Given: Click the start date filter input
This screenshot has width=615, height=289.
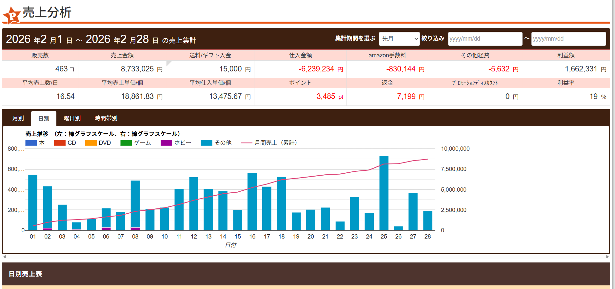Looking at the screenshot, I should click(x=485, y=39).
